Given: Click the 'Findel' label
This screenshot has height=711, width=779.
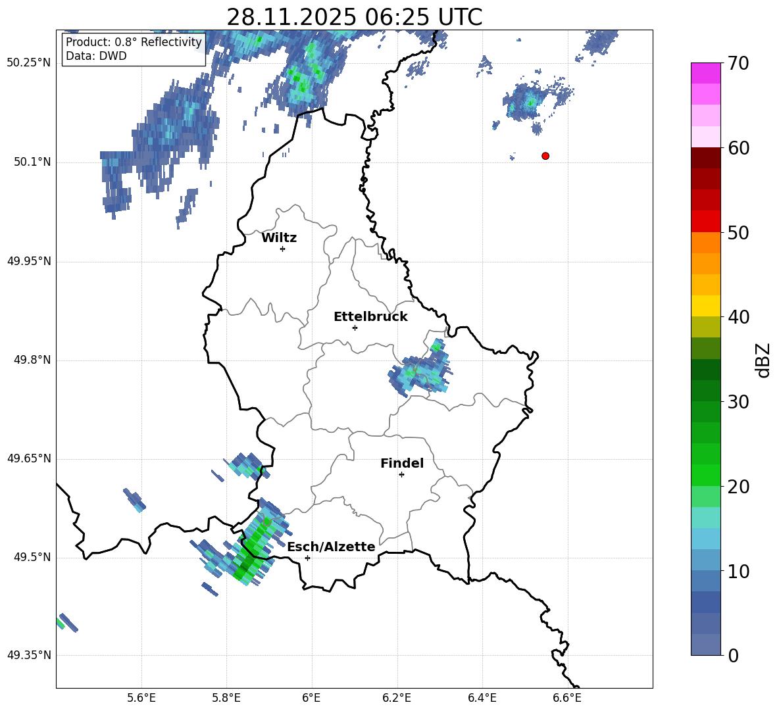Looking at the screenshot, I should pyautogui.click(x=402, y=463).
